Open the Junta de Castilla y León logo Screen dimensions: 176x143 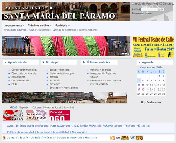36,115
